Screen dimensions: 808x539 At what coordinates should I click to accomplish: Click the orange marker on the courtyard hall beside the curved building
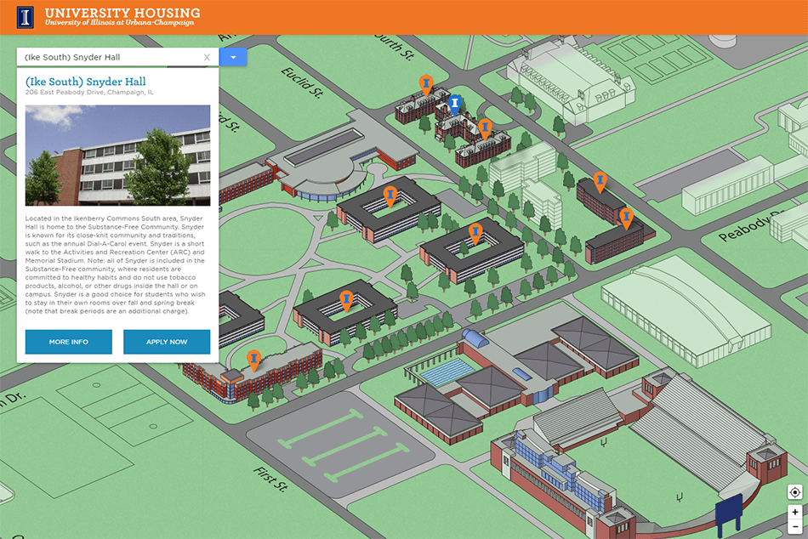390,196
